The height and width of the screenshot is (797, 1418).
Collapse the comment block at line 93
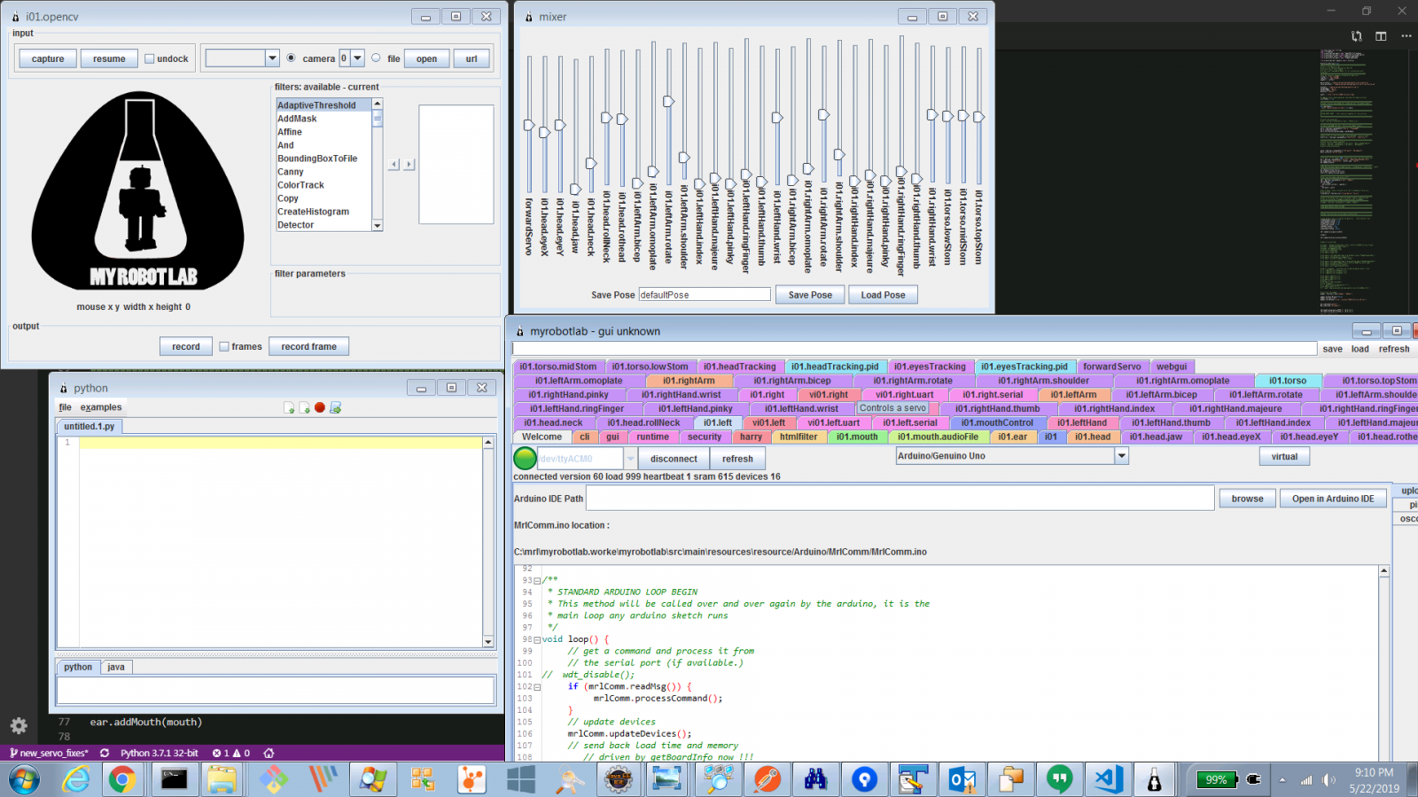tap(537, 581)
